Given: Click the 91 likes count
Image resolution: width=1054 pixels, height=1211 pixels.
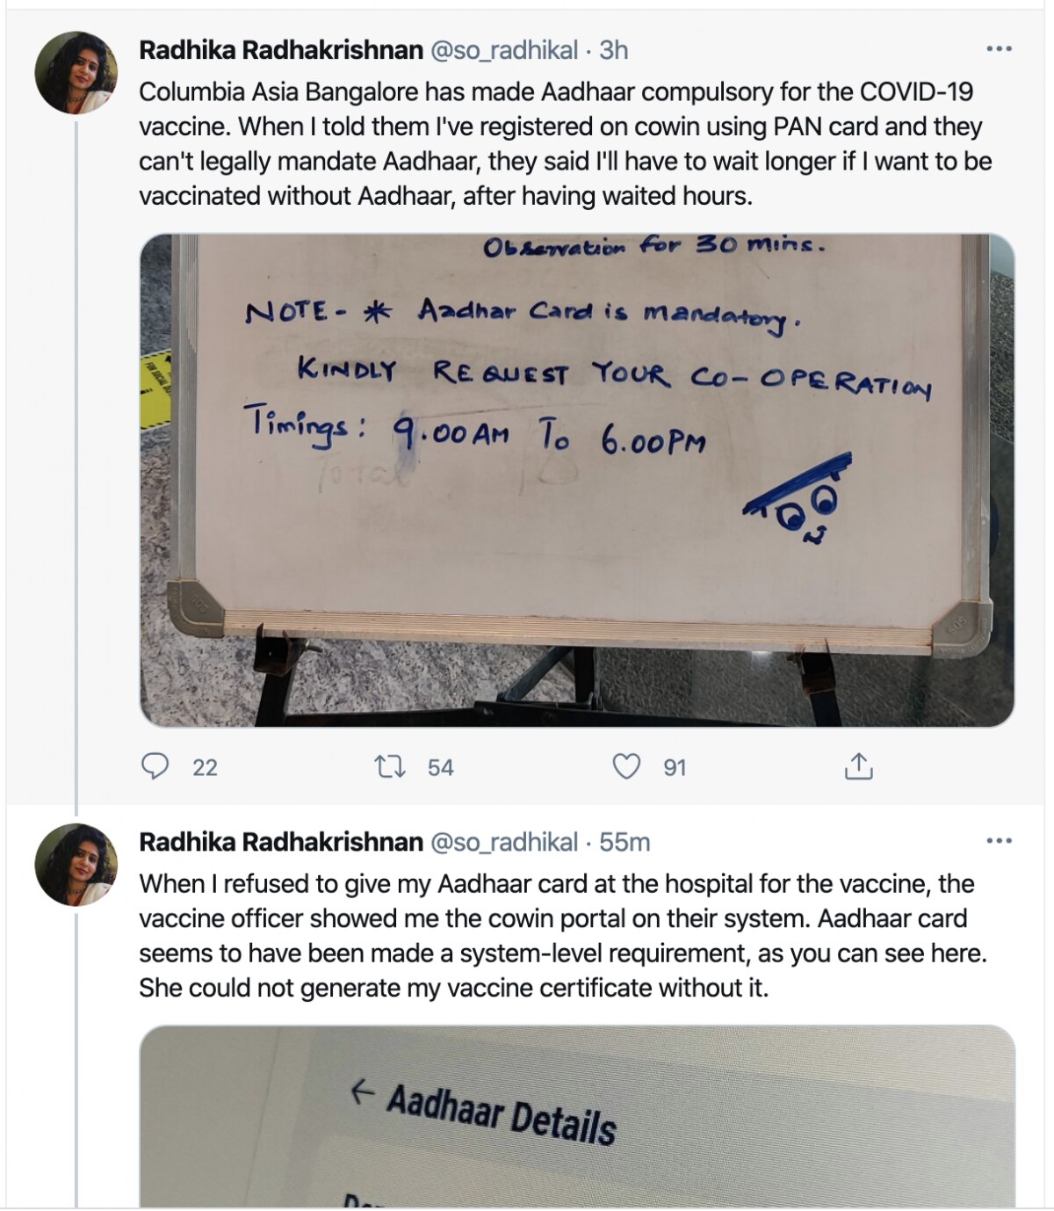Looking at the screenshot, I should point(675,768).
